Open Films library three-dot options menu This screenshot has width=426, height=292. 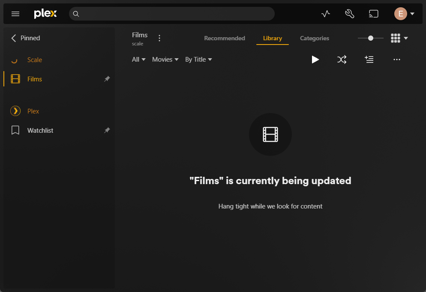click(x=159, y=38)
